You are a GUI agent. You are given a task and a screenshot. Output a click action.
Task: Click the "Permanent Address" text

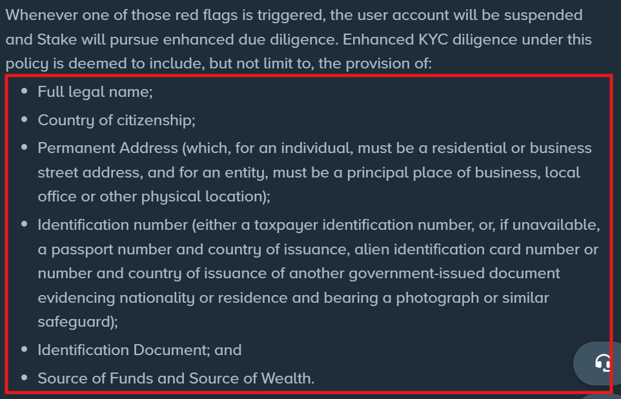(x=108, y=148)
